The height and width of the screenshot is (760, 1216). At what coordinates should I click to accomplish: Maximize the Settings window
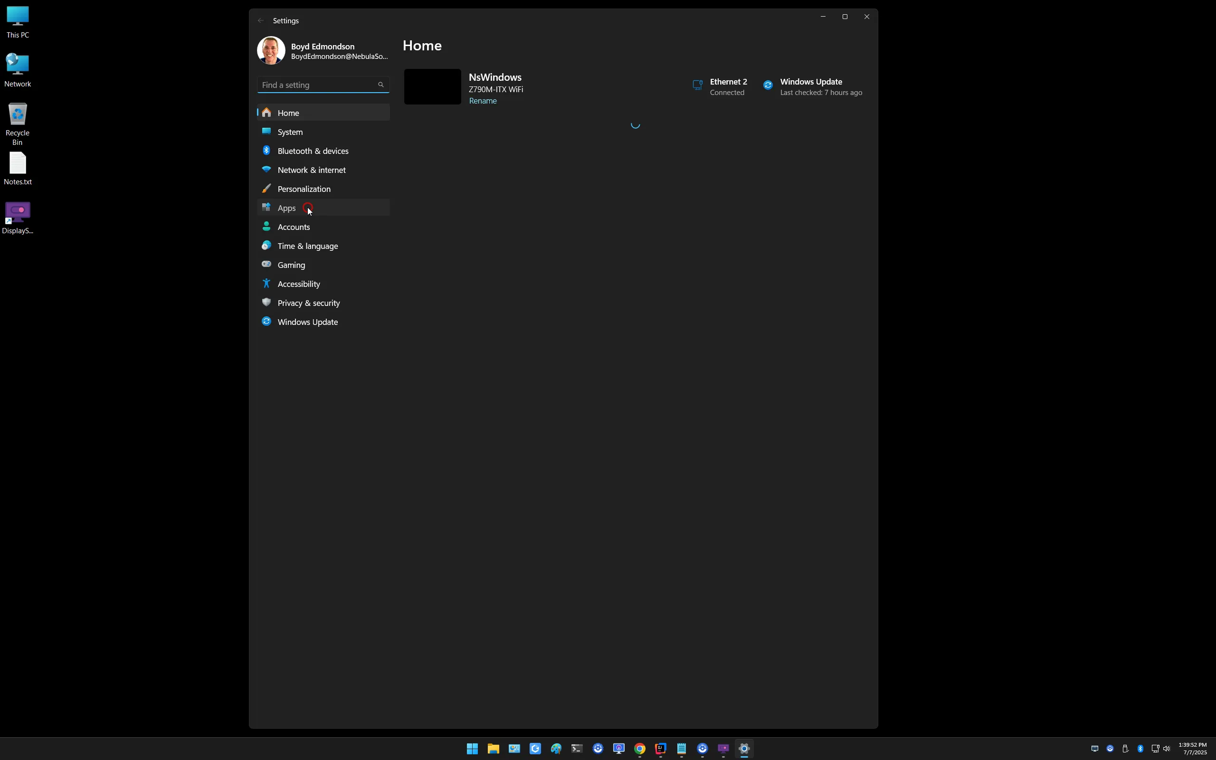click(845, 17)
